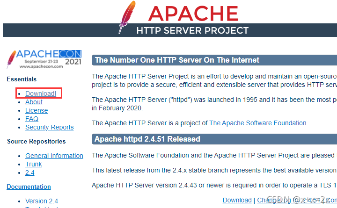337x208 pixels.
Task: Open Security Reports link
Action: click(x=50, y=127)
